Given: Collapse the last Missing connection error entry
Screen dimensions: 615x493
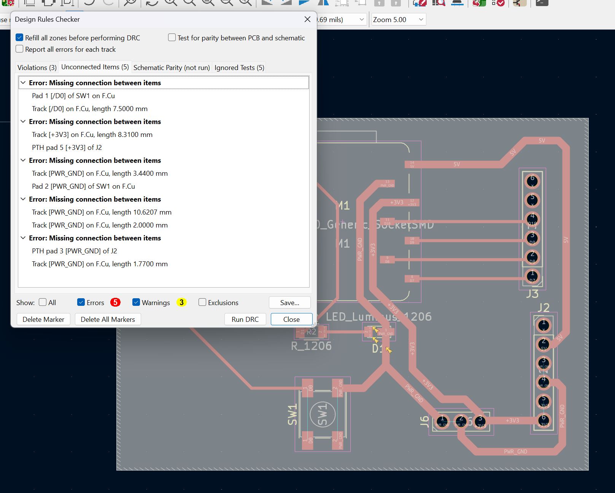Looking at the screenshot, I should tap(23, 238).
